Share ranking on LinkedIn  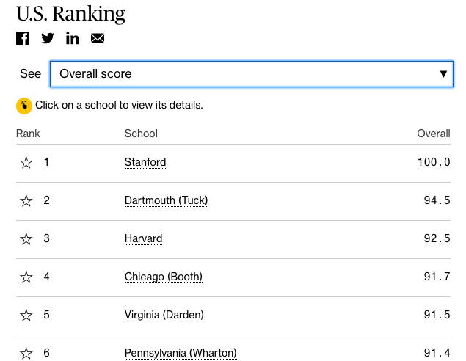point(73,38)
